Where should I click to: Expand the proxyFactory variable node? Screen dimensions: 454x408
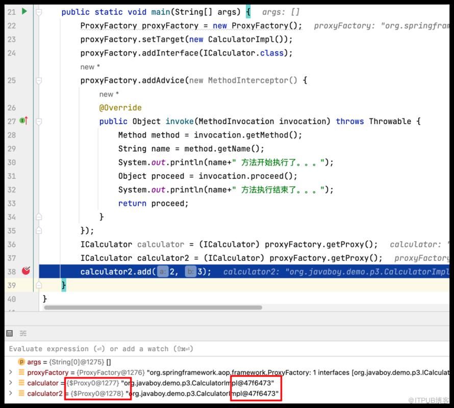[10, 372]
